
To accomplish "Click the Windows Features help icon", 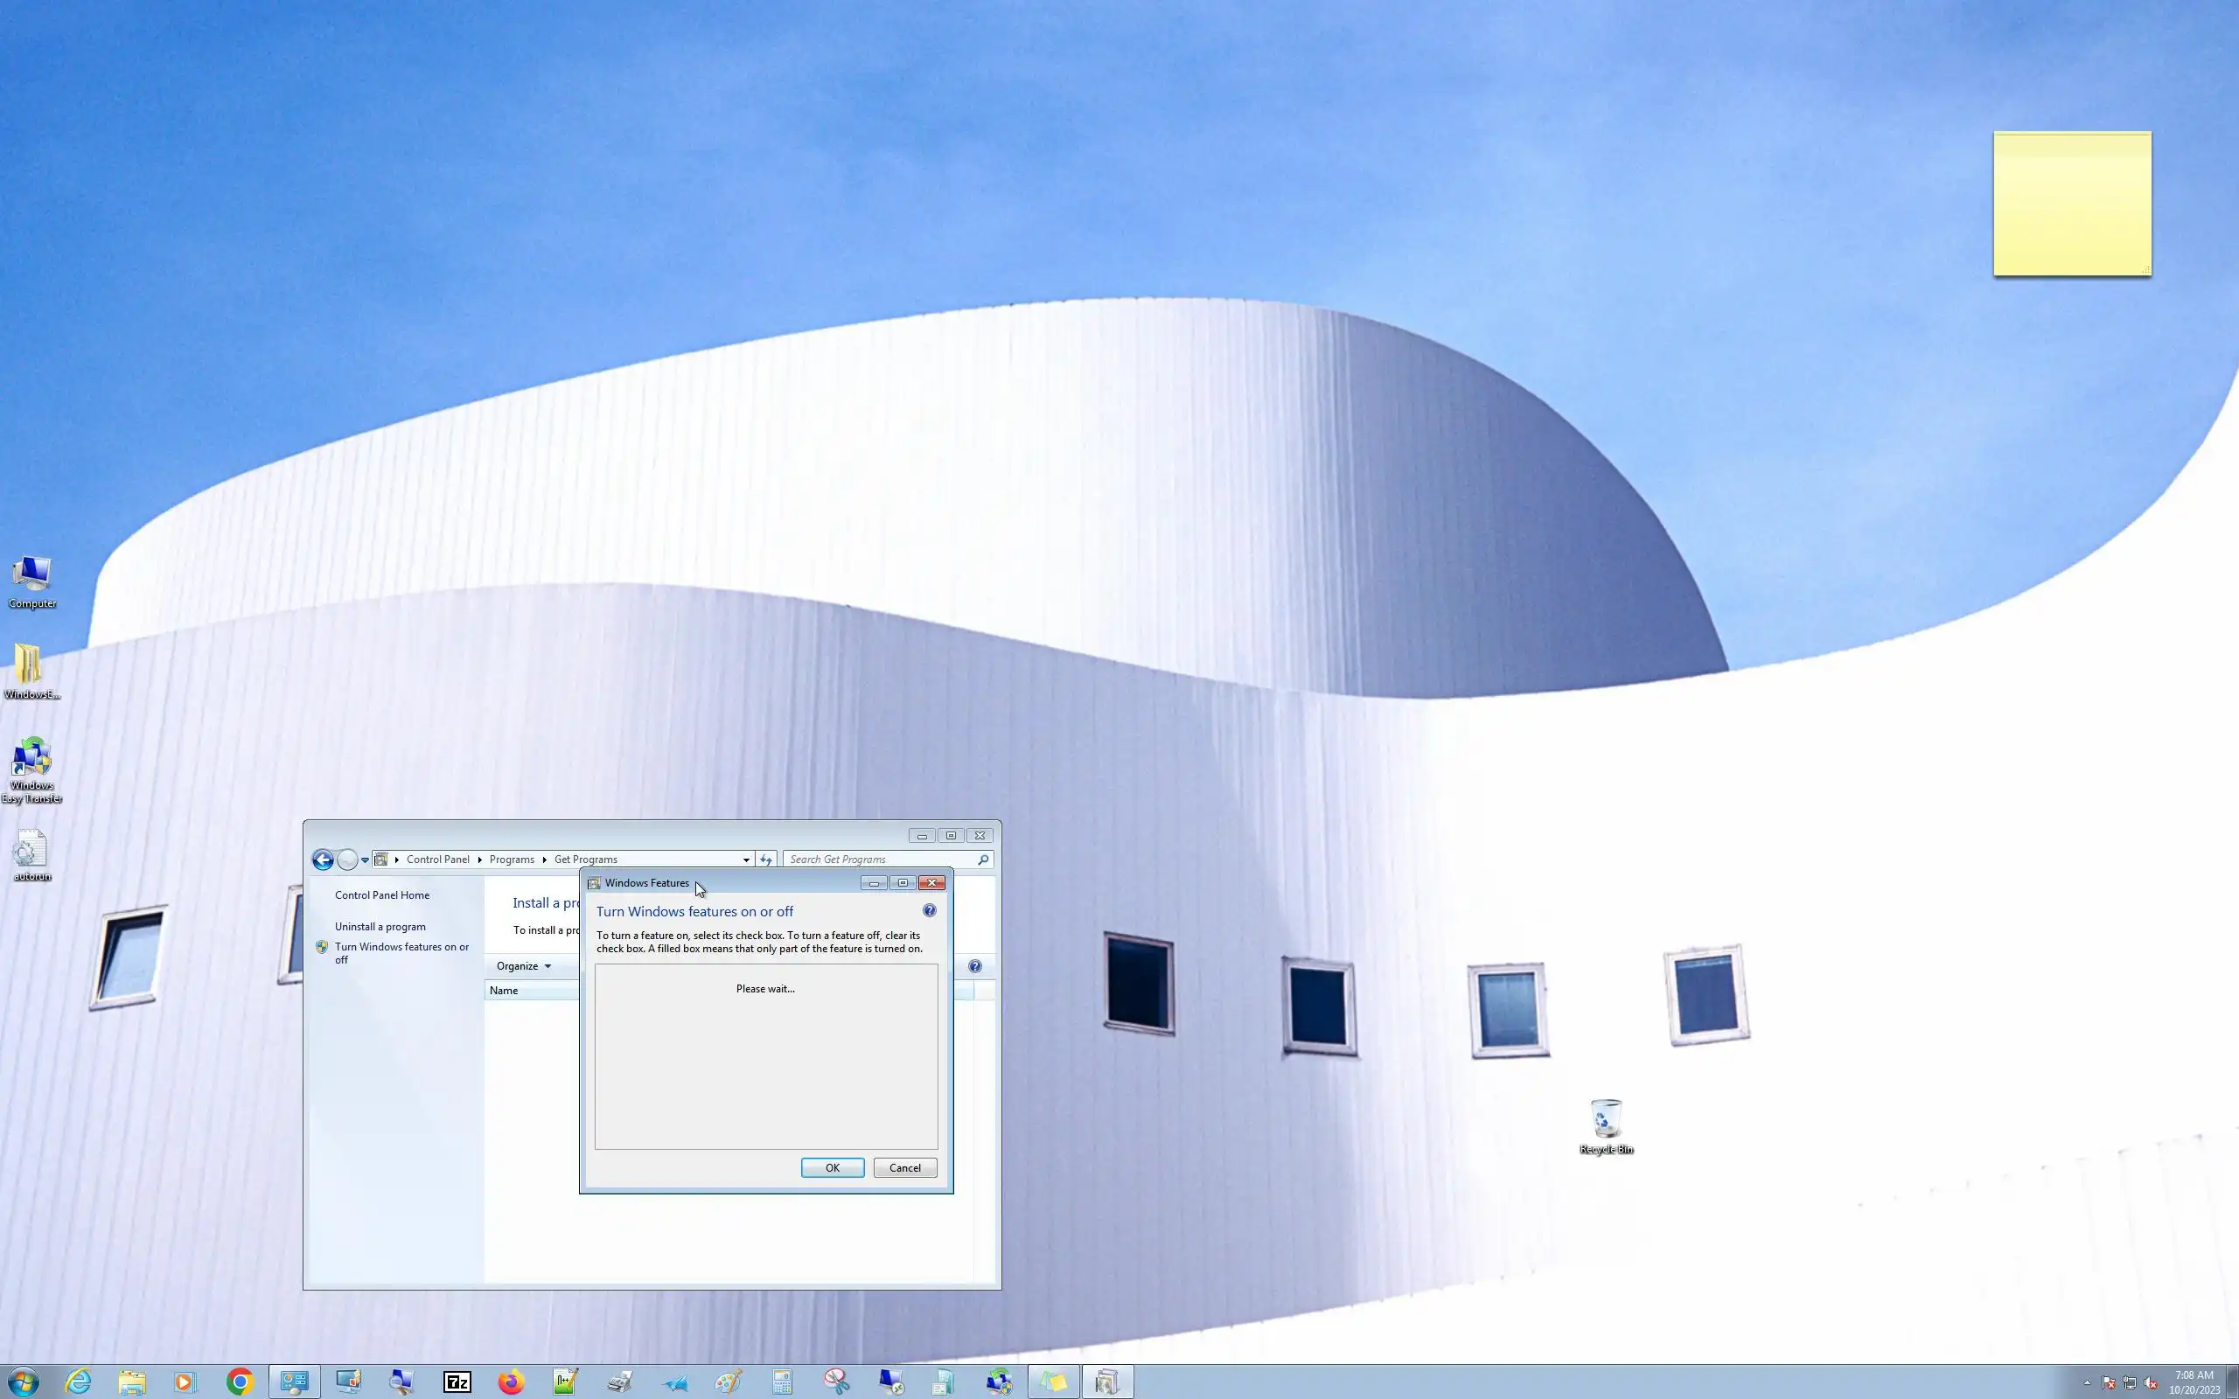I will point(929,910).
